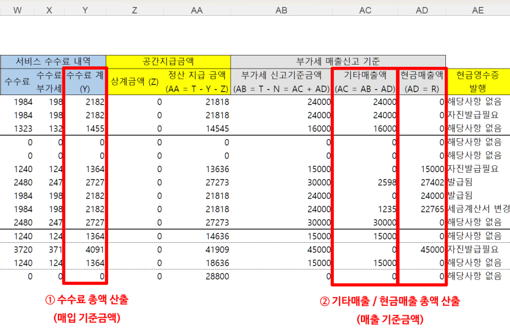Select column header Y

pos(86,10)
